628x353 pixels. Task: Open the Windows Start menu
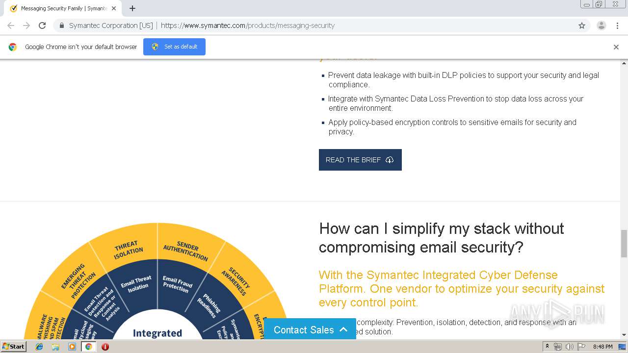[14, 347]
